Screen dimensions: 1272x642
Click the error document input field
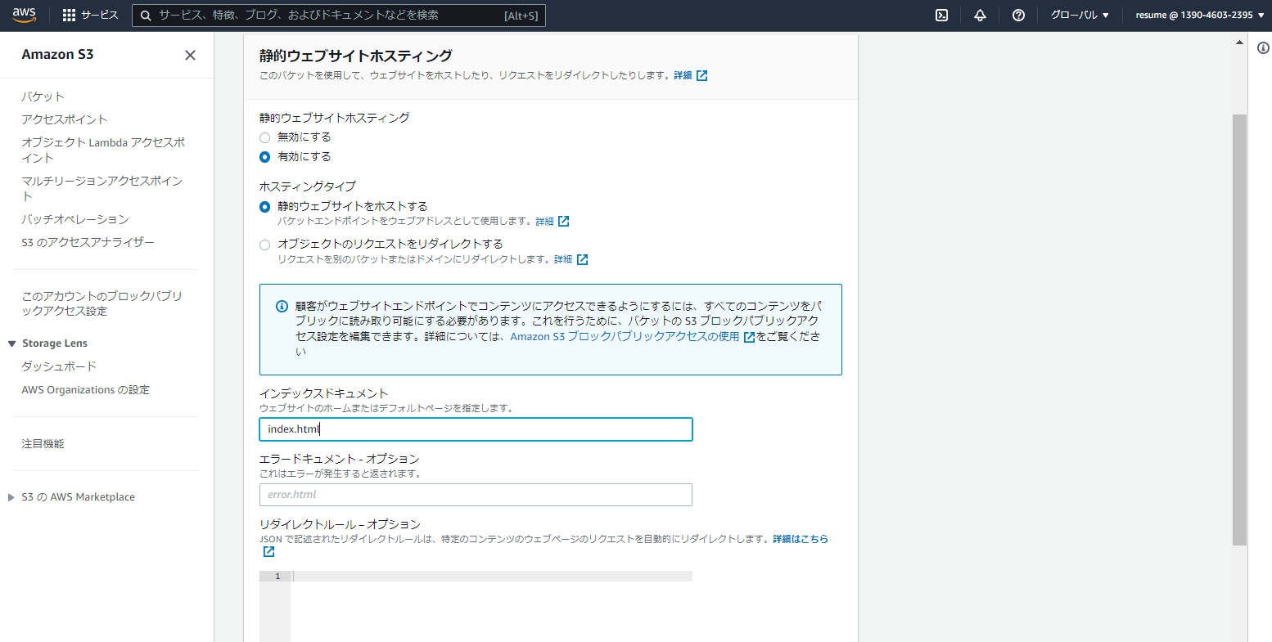(x=476, y=495)
